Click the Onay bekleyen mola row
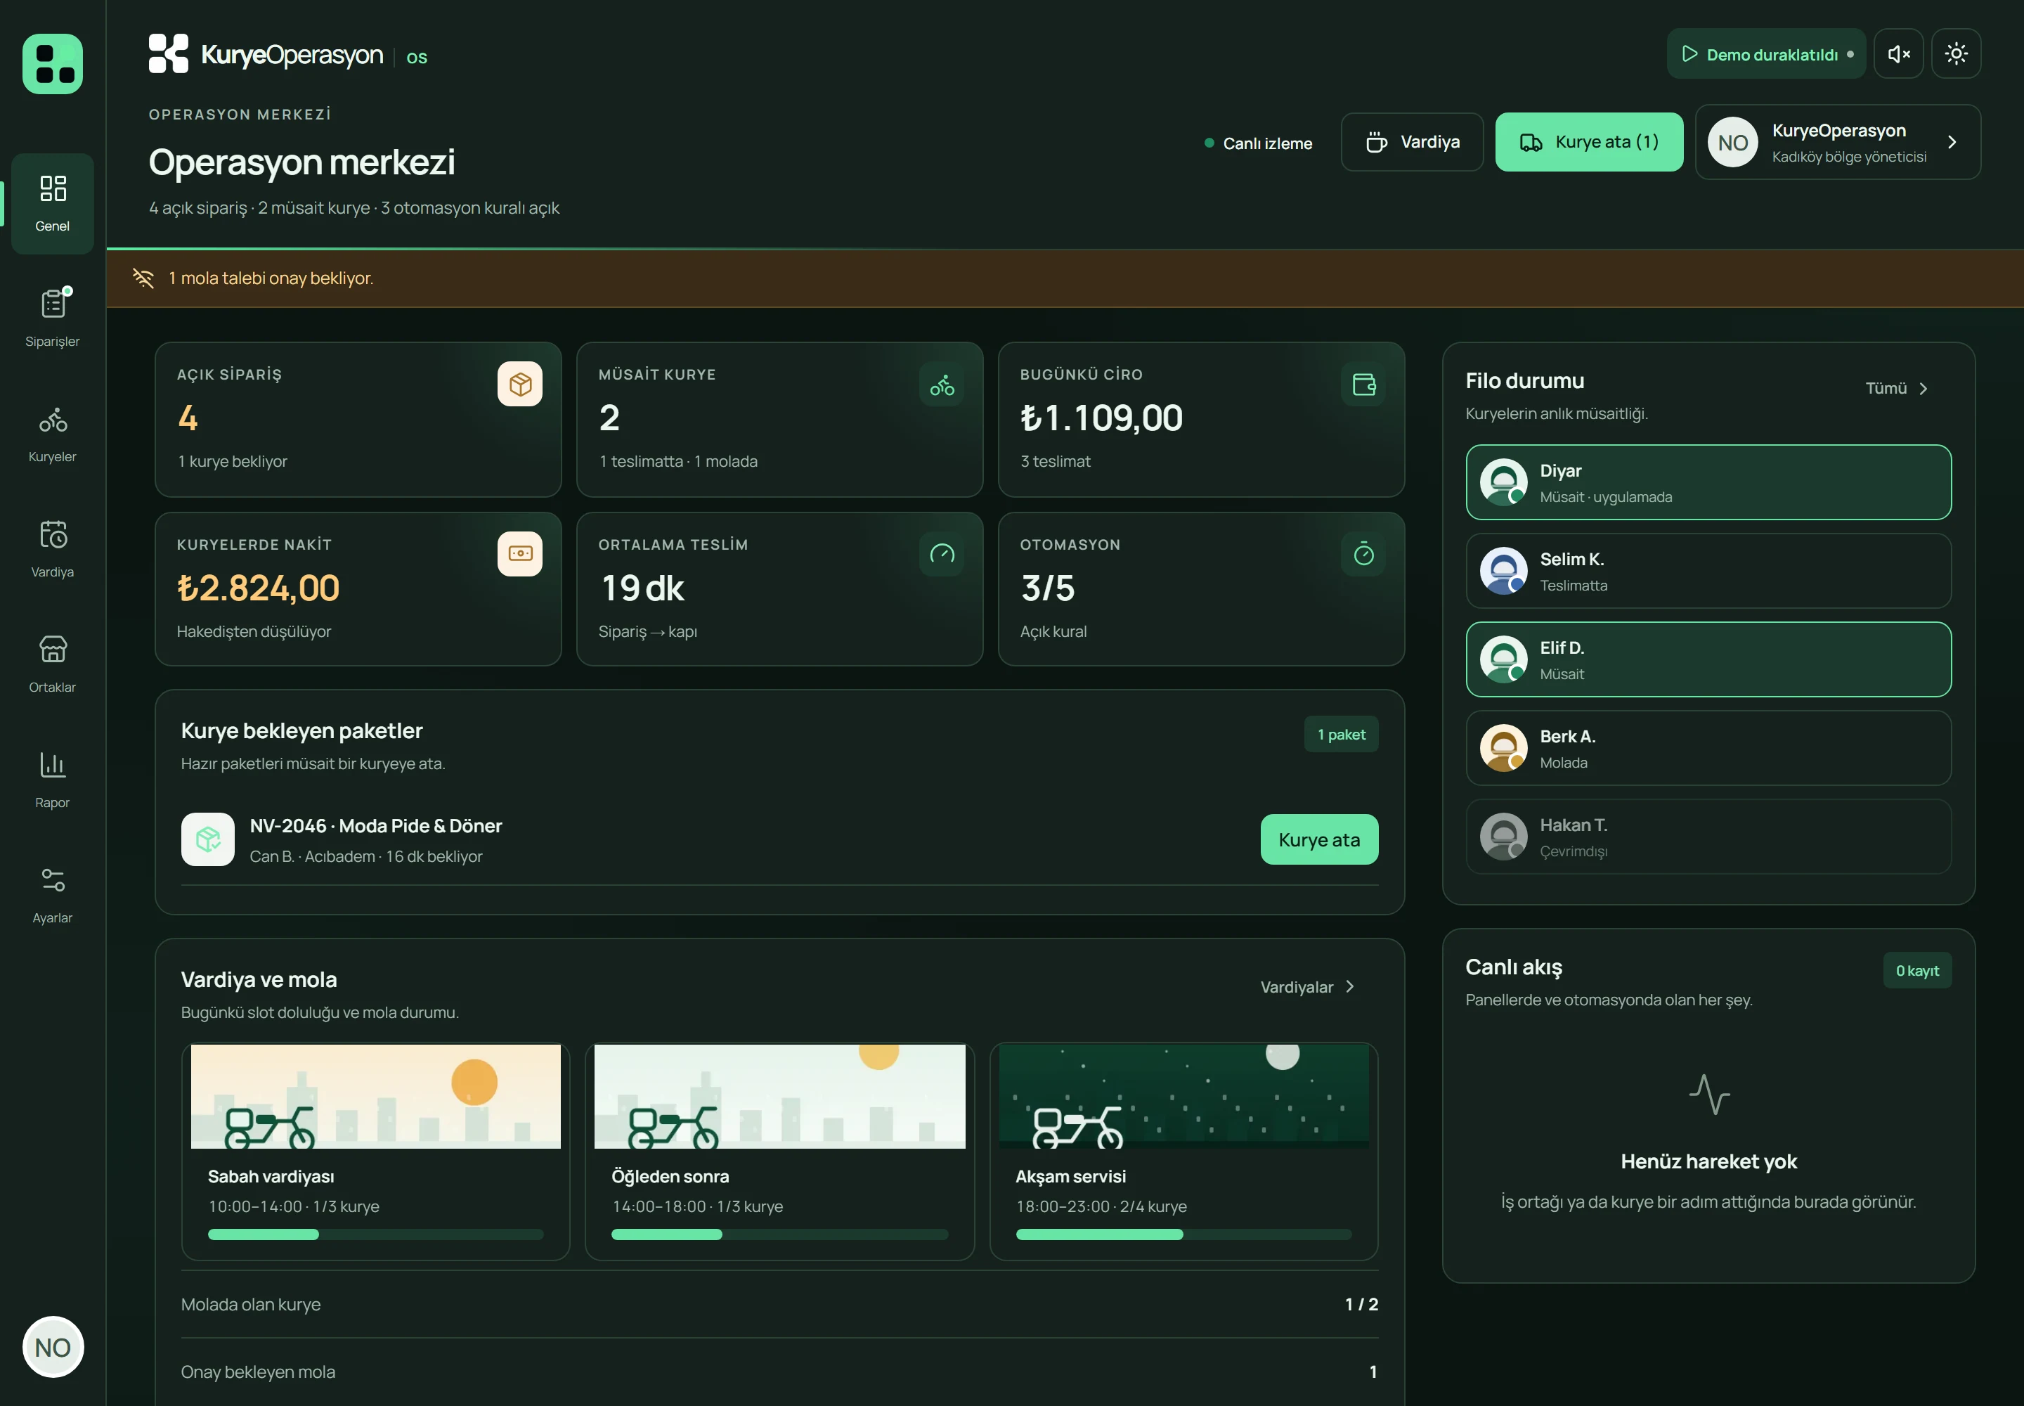The image size is (2024, 1406). coord(779,1372)
